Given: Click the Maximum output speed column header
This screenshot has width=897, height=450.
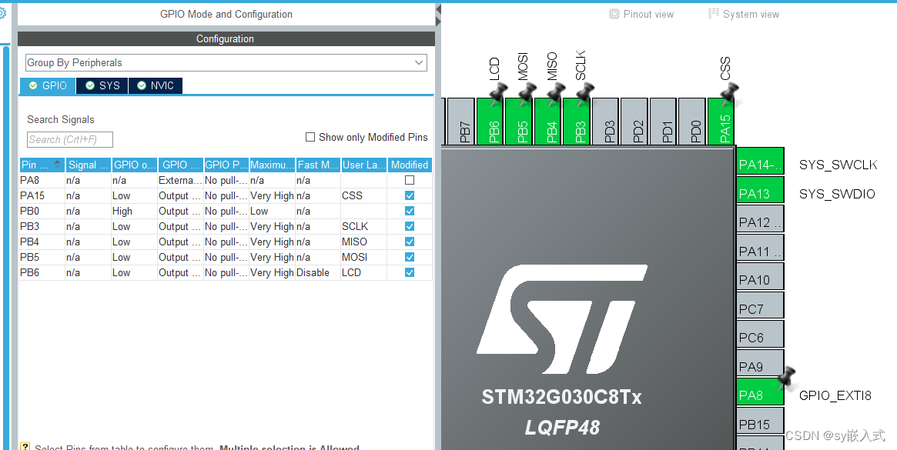Looking at the screenshot, I should pyautogui.click(x=273, y=165).
